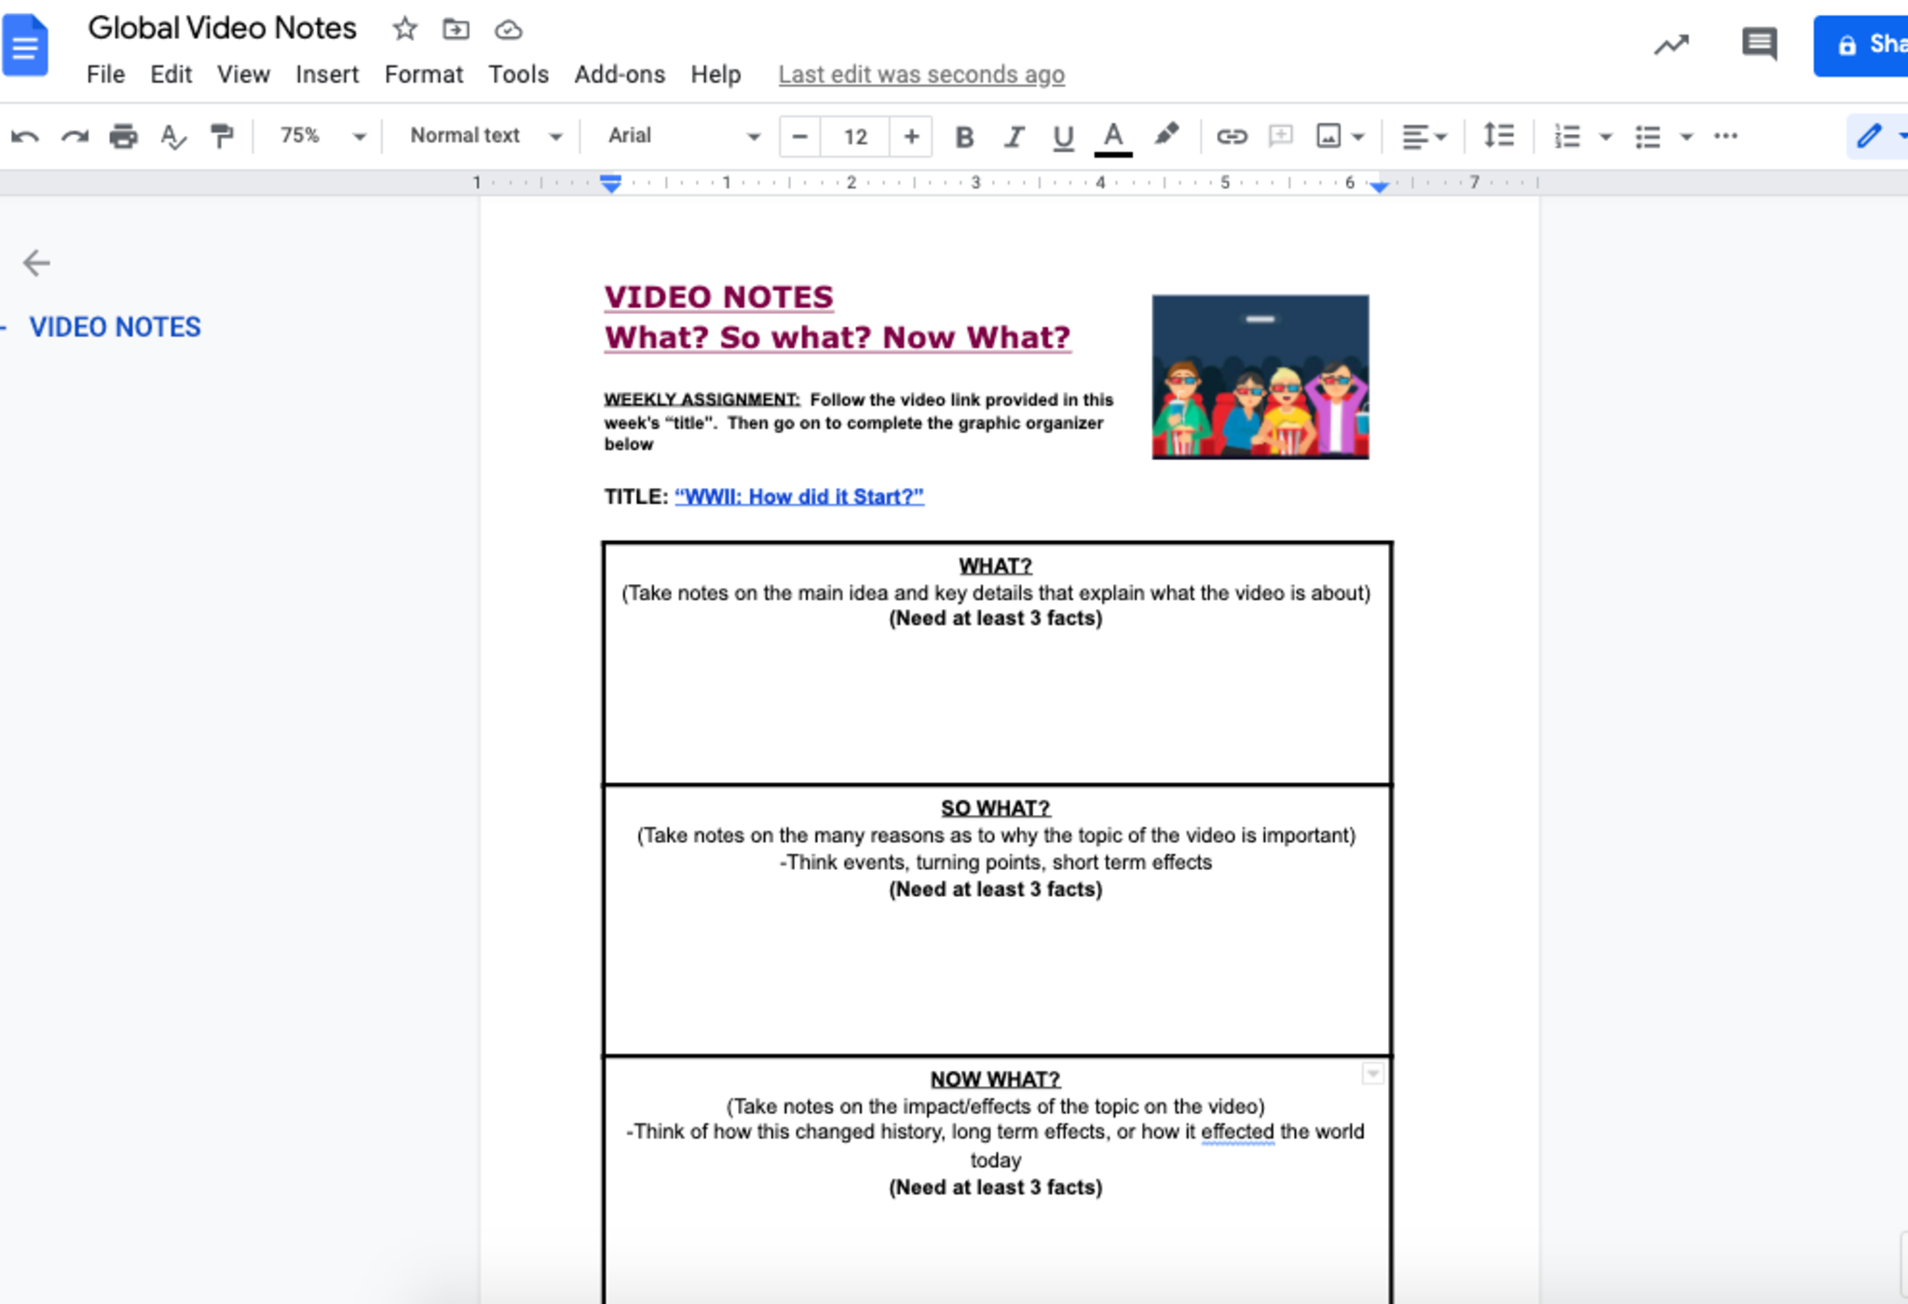Image resolution: width=1908 pixels, height=1304 pixels.
Task: Toggle italic formatting
Action: pos(1014,137)
